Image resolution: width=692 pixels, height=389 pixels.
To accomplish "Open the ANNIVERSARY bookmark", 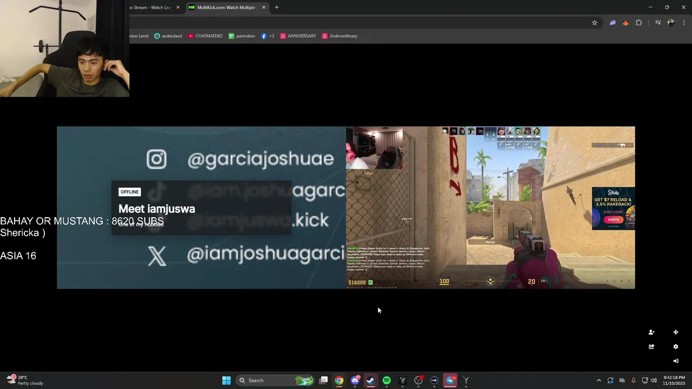I will pos(298,36).
